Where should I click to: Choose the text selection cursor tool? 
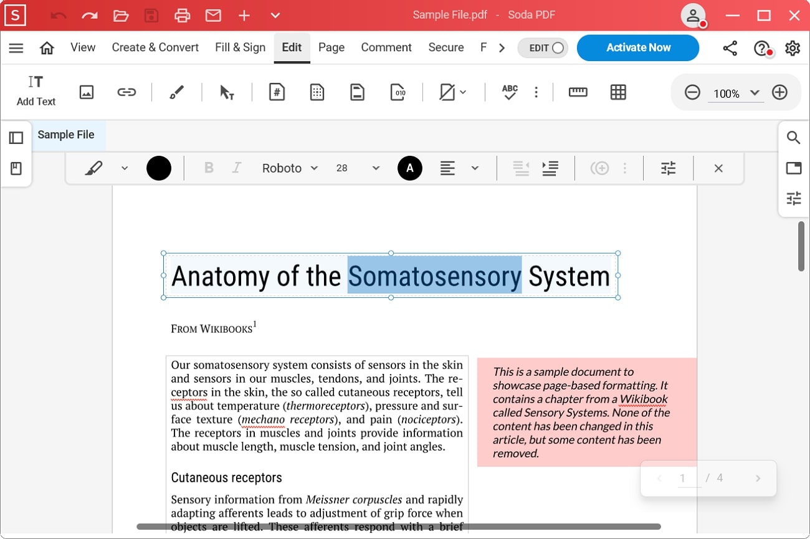pyautogui.click(x=227, y=92)
